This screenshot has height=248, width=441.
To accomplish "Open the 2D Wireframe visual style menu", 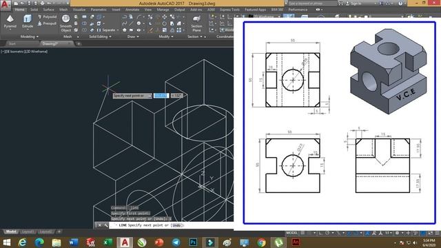I will [x=37, y=52].
